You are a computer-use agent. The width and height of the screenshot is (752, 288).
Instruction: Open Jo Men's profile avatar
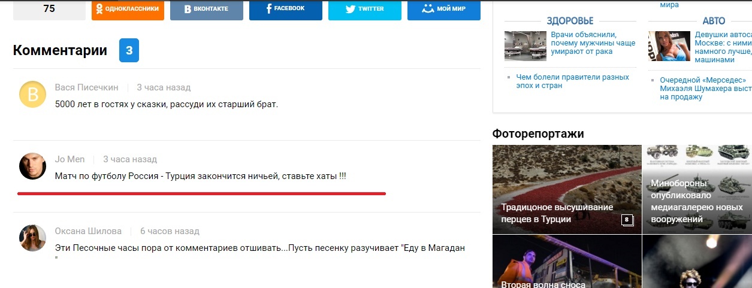point(33,166)
